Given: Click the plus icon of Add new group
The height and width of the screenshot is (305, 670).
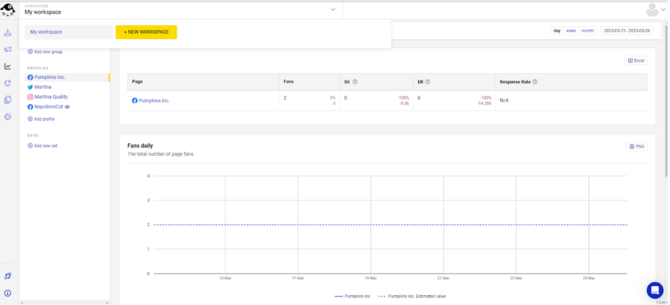Looking at the screenshot, I should [x=30, y=52].
